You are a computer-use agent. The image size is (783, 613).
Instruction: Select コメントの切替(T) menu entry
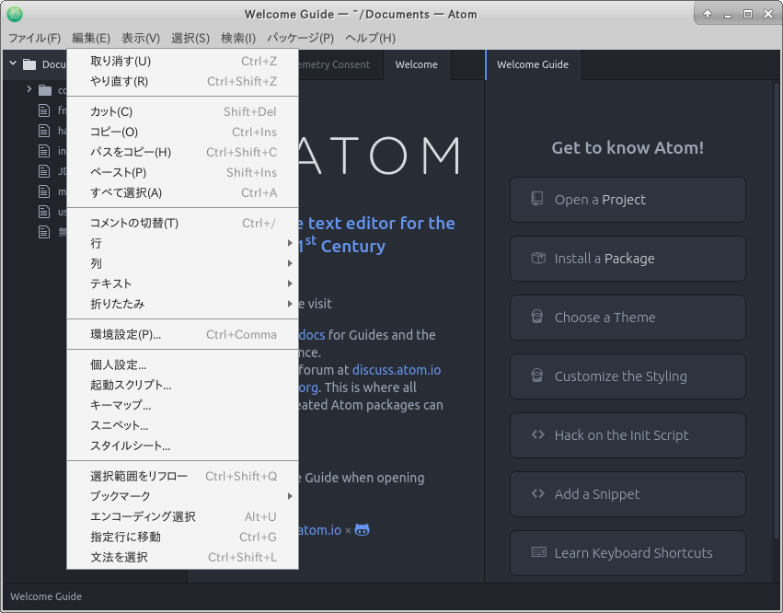[x=182, y=223]
